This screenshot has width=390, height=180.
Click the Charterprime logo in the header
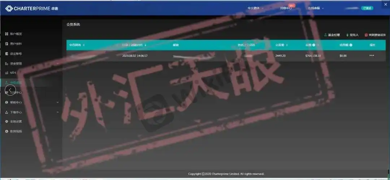click(x=31, y=8)
